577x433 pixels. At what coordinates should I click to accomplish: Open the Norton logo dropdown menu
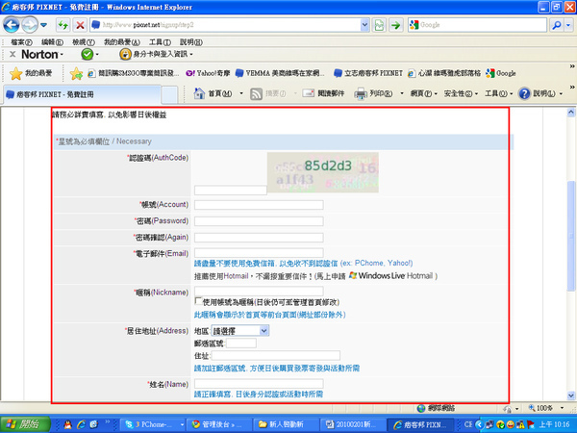(42, 55)
